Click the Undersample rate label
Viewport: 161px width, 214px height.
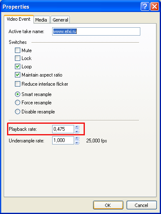[x=26, y=141]
